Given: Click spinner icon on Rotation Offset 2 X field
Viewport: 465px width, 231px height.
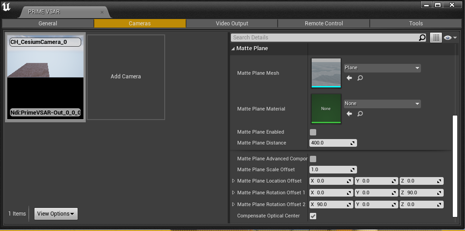Looking at the screenshot, I should pyautogui.click(x=349, y=205).
